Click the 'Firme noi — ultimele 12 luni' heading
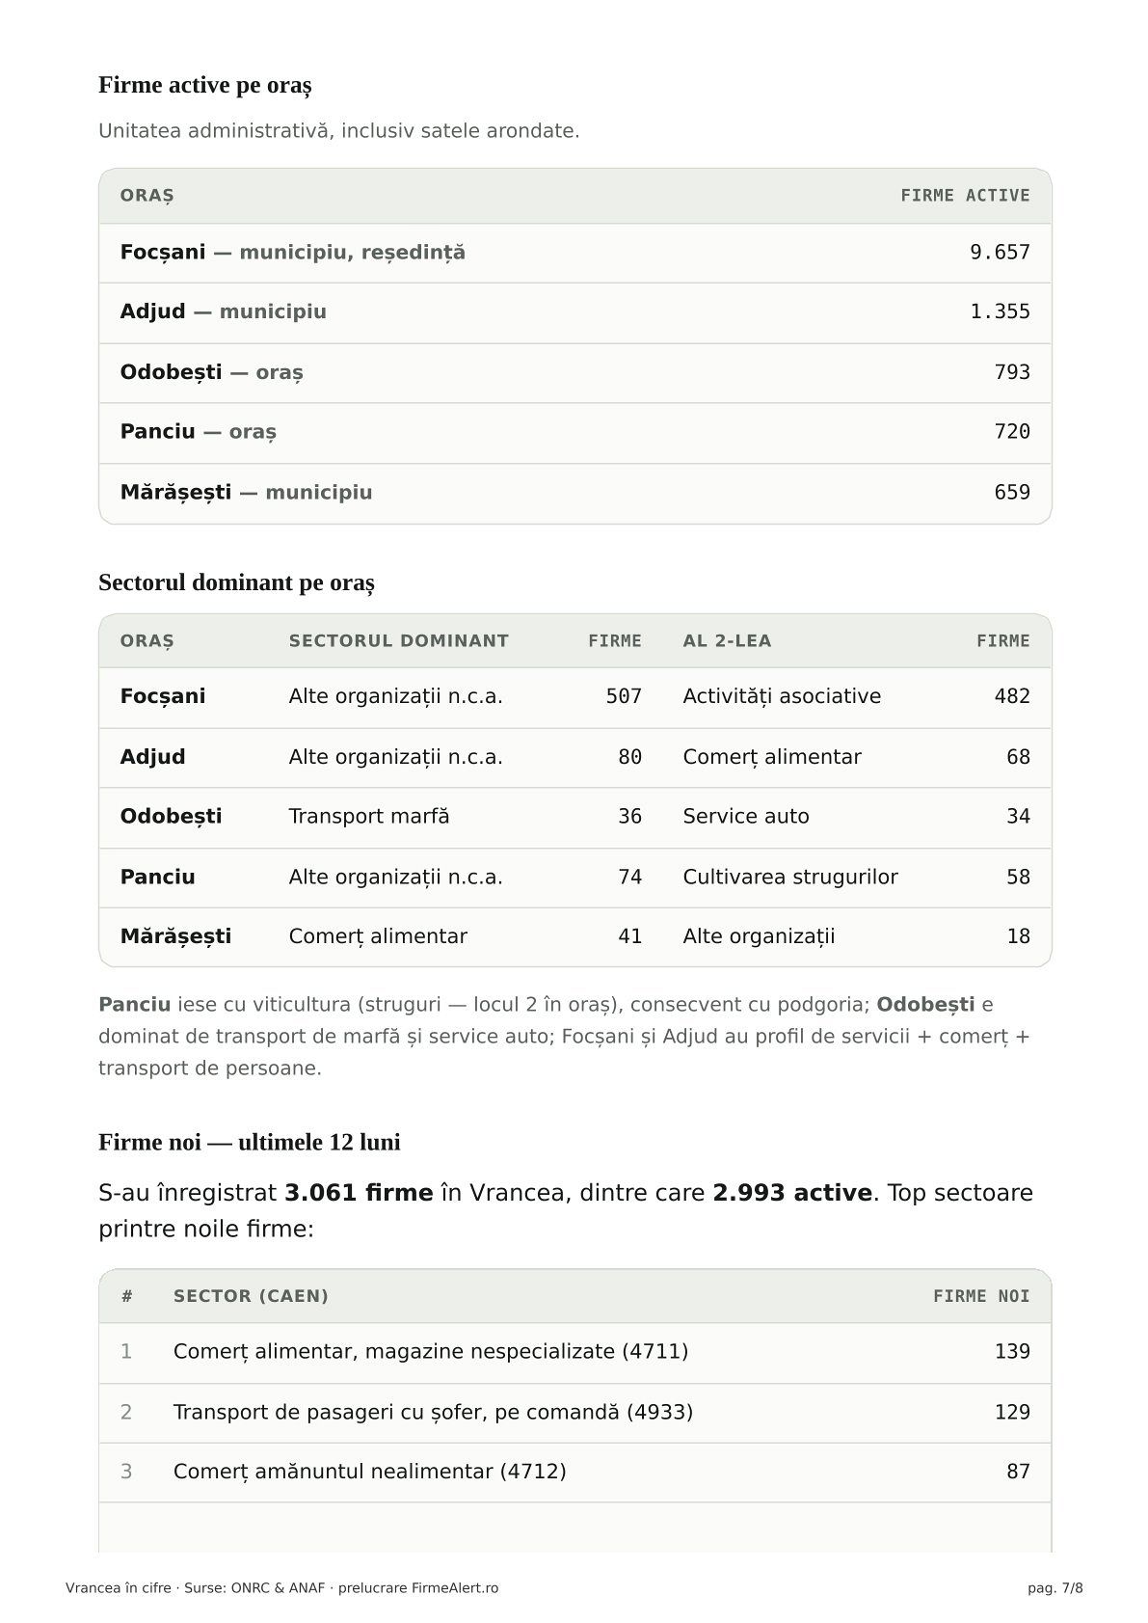Image resolution: width=1148 pixels, height=1623 pixels. pos(250,1142)
